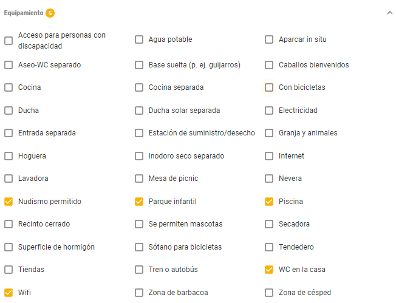Check Aparcar in situ option
The image size is (396, 303).
coord(269,39)
